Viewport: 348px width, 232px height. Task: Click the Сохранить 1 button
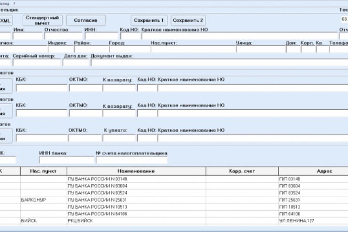coord(149,20)
